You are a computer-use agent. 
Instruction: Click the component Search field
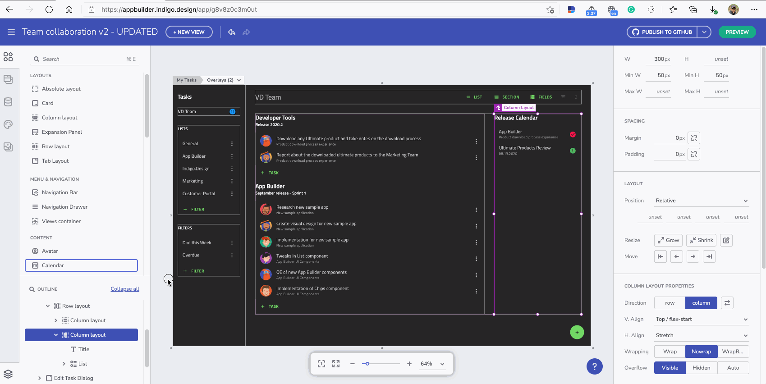pos(83,59)
